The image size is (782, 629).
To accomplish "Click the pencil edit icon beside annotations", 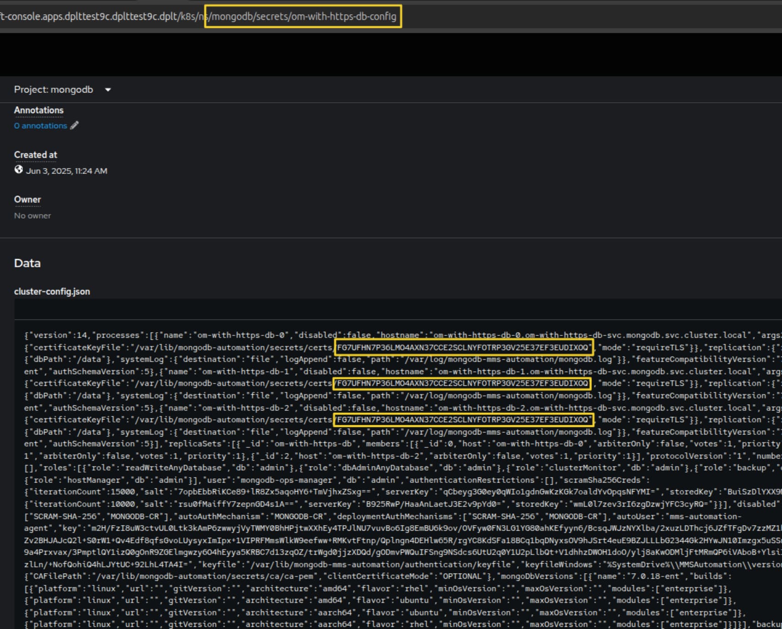I will pyautogui.click(x=74, y=125).
